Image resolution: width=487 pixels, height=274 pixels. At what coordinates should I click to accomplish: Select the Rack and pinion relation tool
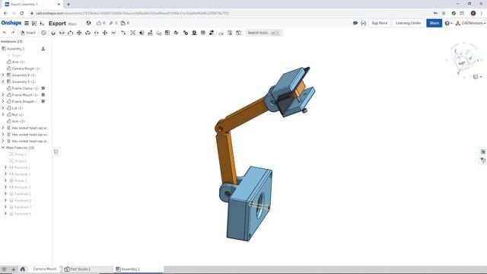(x=194, y=33)
